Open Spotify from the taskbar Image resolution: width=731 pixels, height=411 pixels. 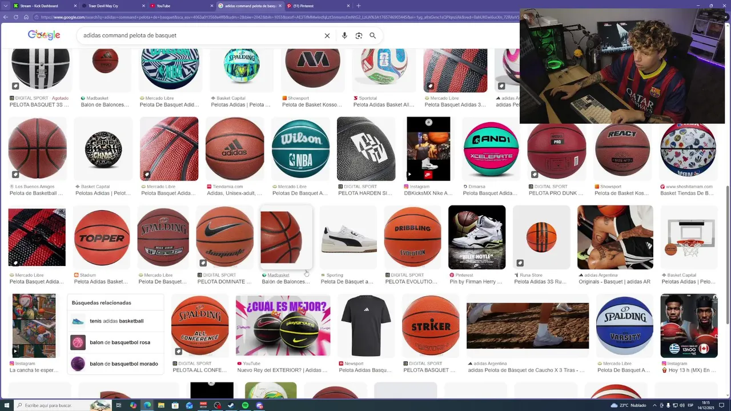(245, 405)
